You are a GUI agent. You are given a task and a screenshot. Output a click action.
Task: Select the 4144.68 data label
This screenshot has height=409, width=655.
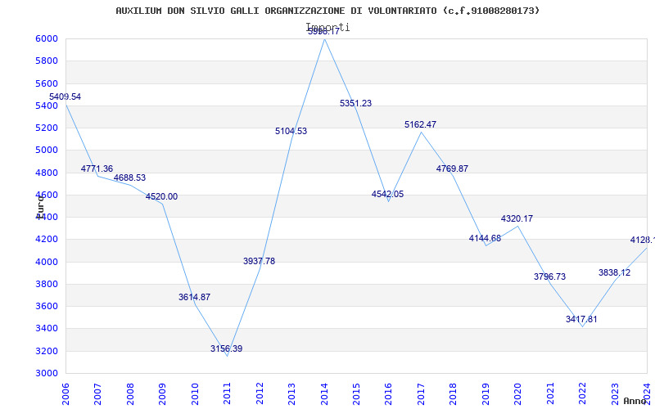(485, 238)
